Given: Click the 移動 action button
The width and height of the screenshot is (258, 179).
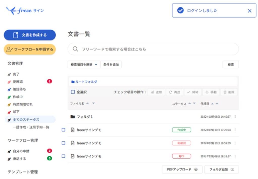Looking at the screenshot, I should [211, 92].
